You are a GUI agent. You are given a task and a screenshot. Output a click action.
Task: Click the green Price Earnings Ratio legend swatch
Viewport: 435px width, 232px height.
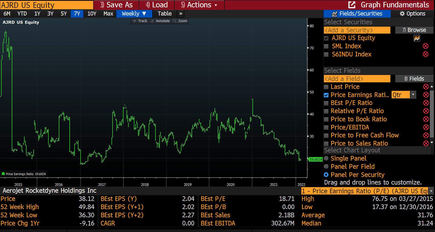pyautogui.click(x=3, y=174)
